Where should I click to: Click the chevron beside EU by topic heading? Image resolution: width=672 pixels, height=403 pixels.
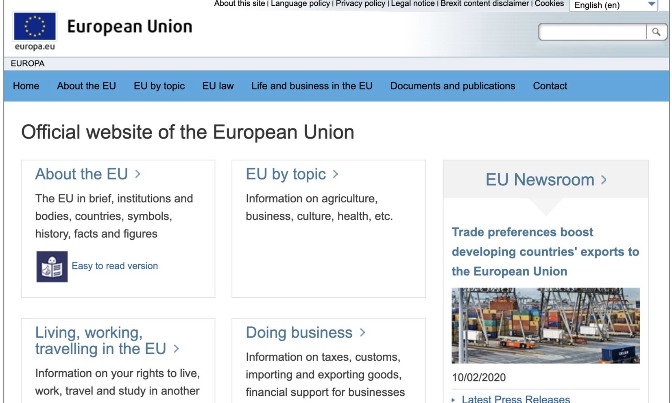[336, 174]
